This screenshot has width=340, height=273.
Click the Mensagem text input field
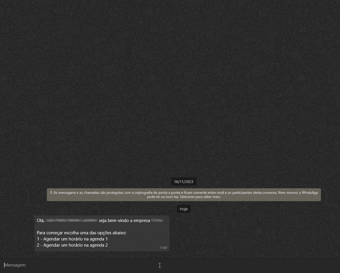[170, 265]
